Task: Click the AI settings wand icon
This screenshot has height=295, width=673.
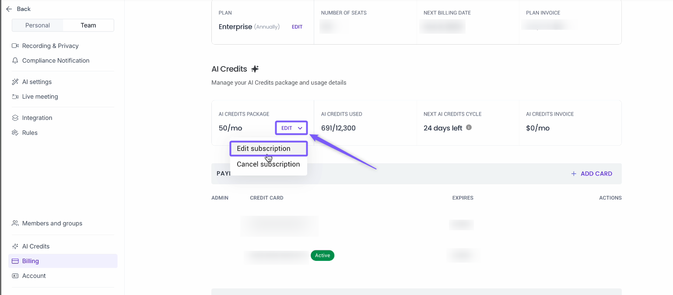Action: (x=15, y=82)
